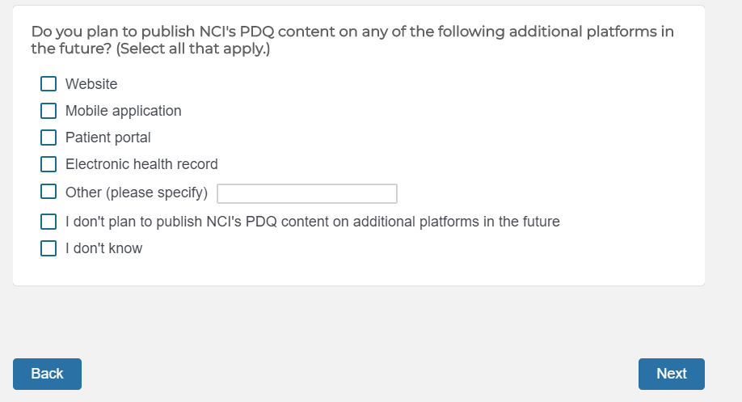742x402 pixels.
Task: Click the Mobile application label text
Action: tap(123, 111)
